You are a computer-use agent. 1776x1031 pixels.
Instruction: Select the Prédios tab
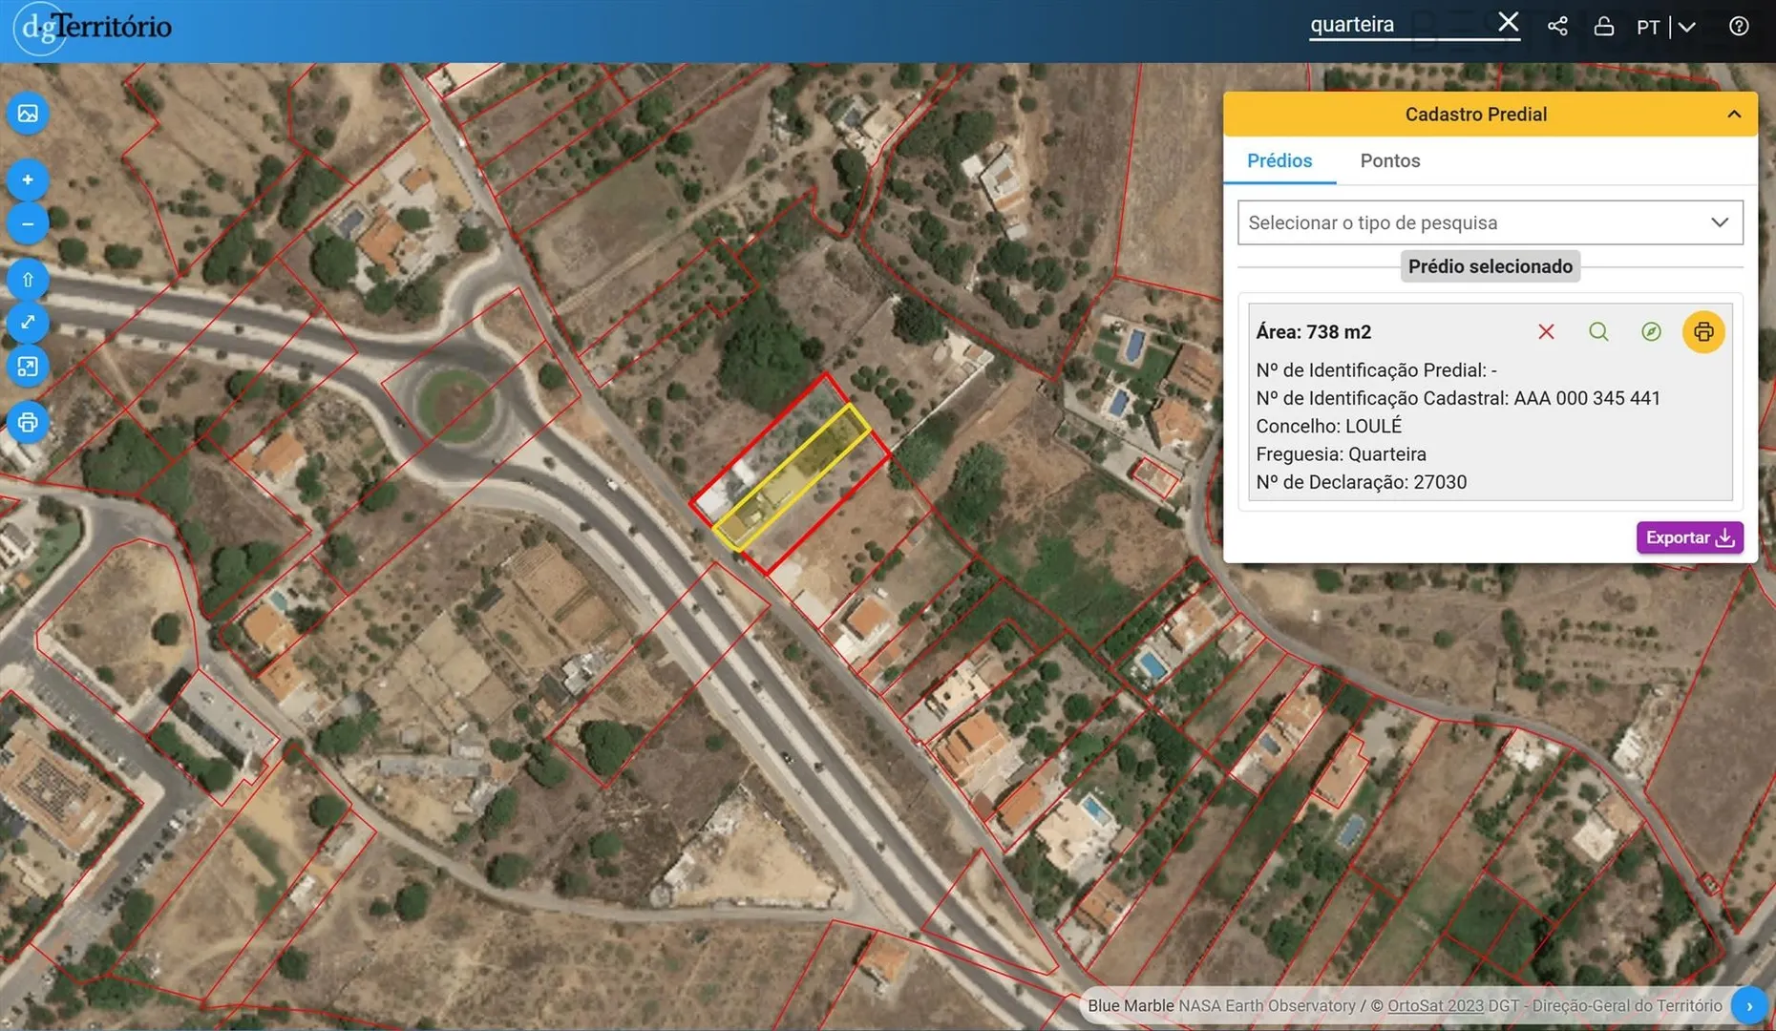(x=1279, y=160)
